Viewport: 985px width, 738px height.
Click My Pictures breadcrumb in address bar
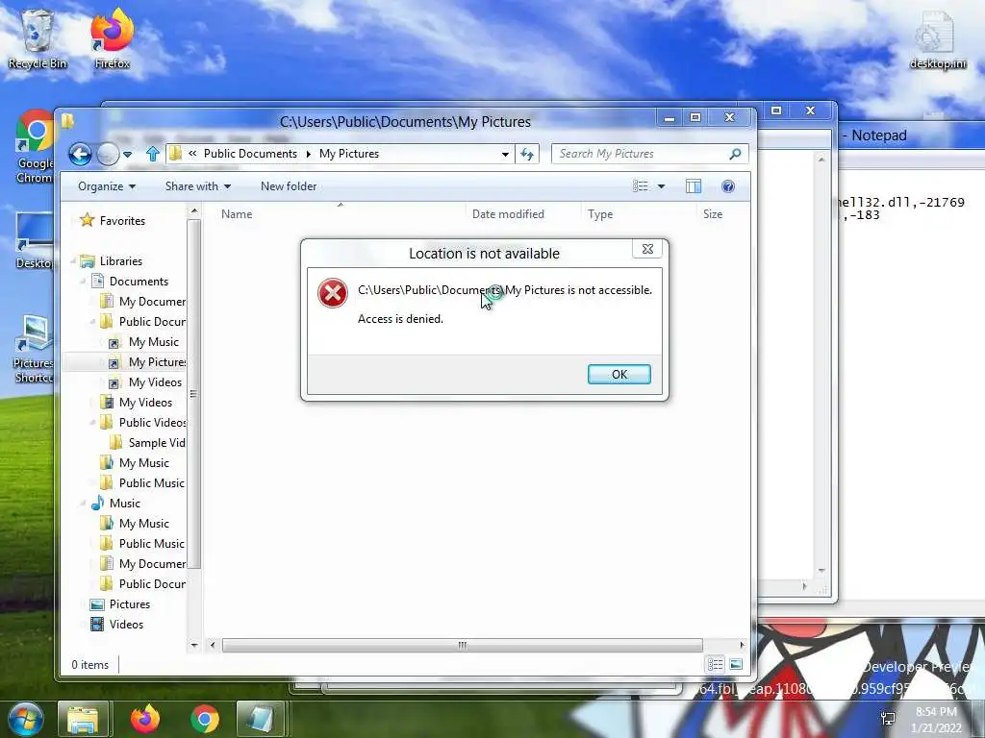pos(348,154)
